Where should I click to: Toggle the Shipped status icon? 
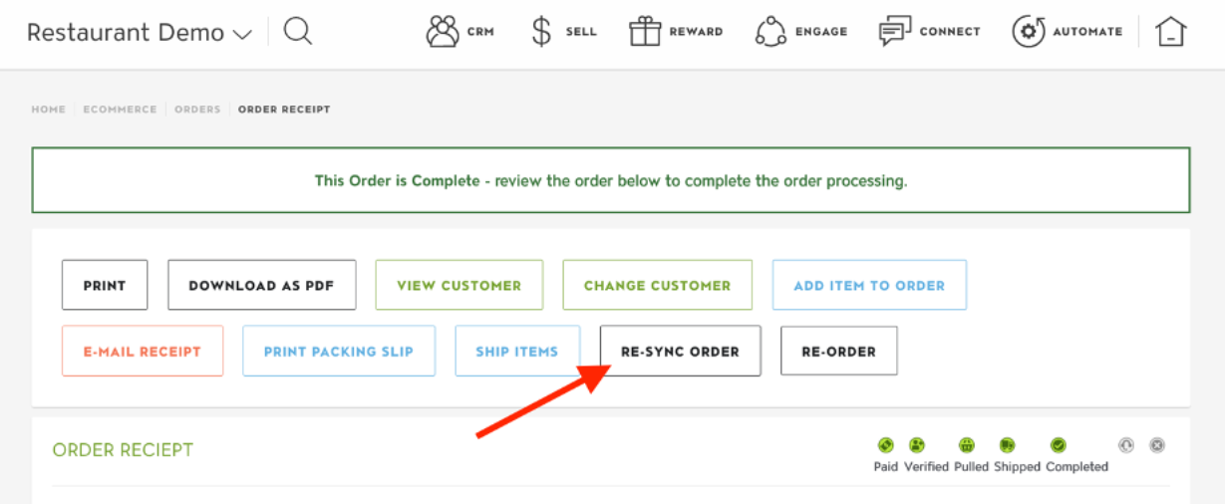click(1008, 445)
